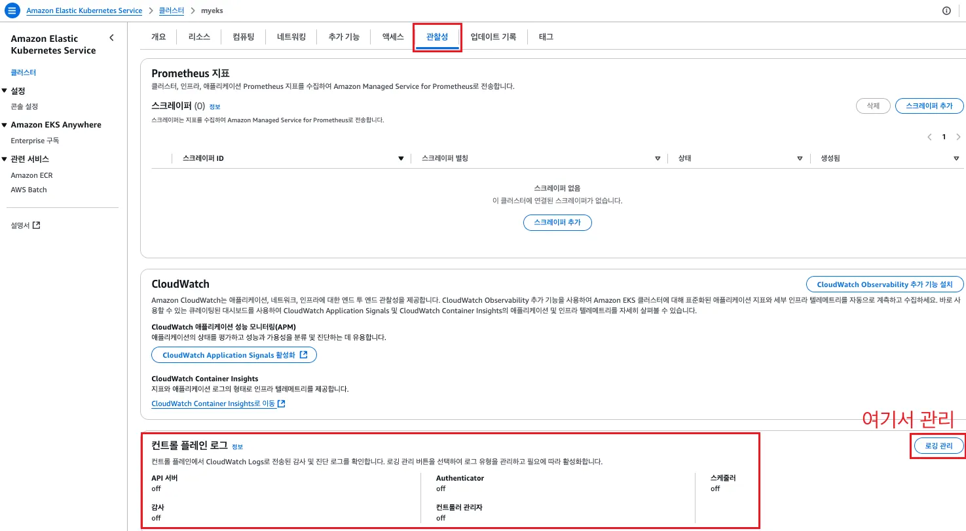
Task: Click the 삭제 button
Action: tap(873, 106)
